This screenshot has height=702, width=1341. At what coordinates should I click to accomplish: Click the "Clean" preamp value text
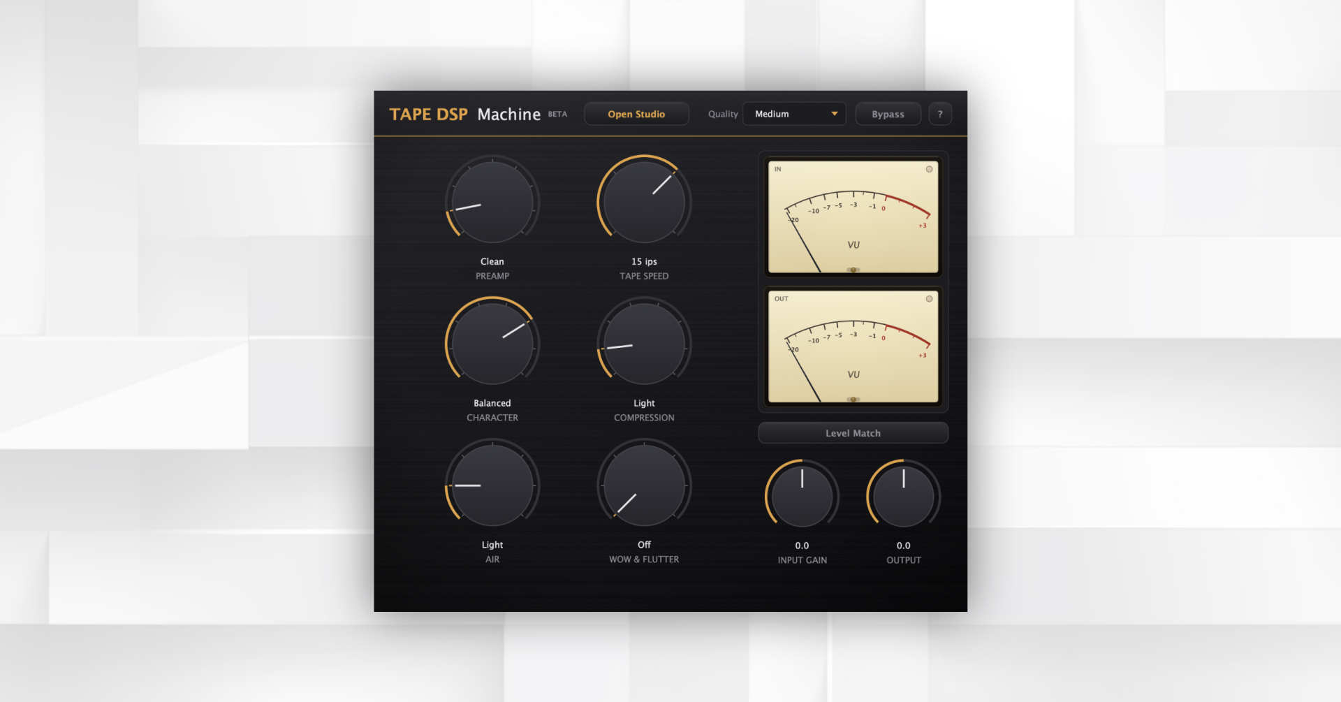click(x=492, y=261)
